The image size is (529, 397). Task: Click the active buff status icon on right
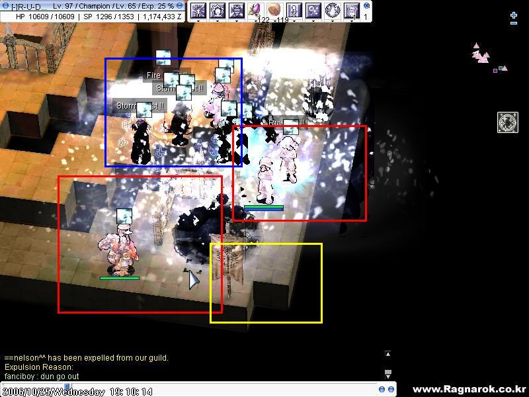pos(508,122)
